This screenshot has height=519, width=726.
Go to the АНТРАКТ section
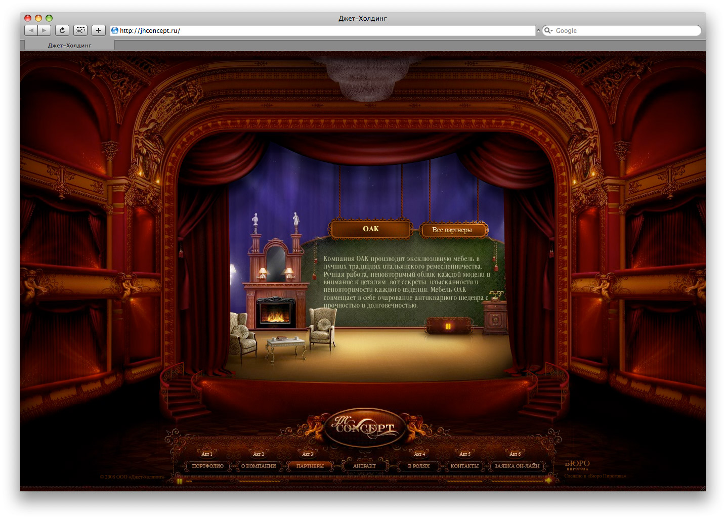pos(364,466)
